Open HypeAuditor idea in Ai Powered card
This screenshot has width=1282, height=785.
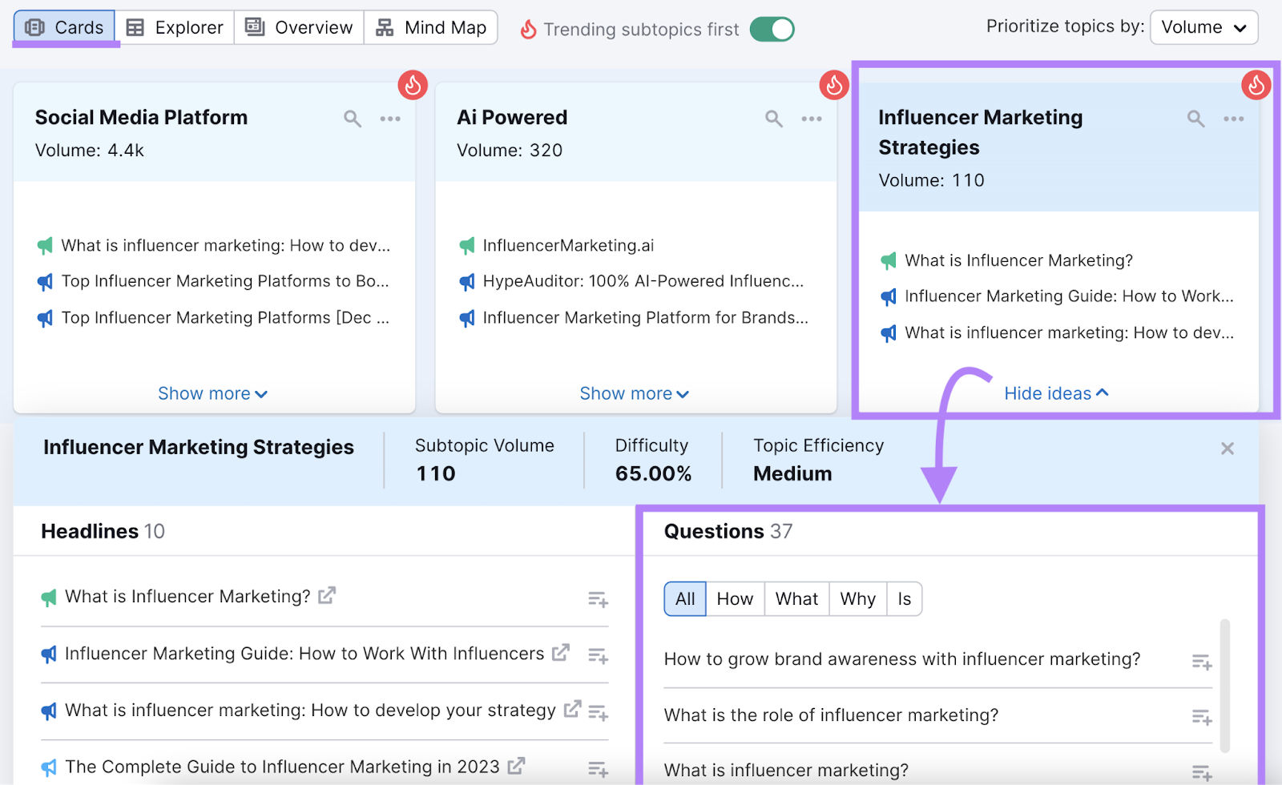tap(643, 281)
